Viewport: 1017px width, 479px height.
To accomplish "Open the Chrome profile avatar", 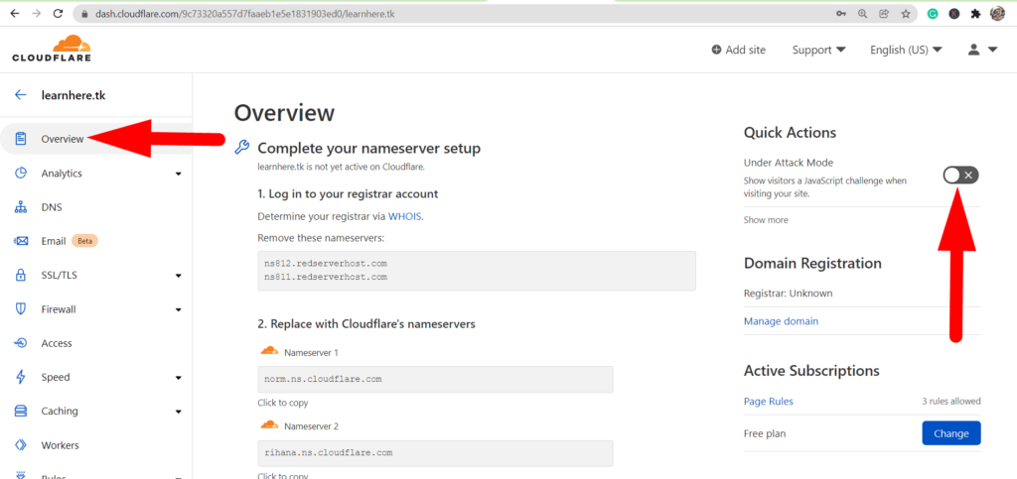I will (x=997, y=14).
